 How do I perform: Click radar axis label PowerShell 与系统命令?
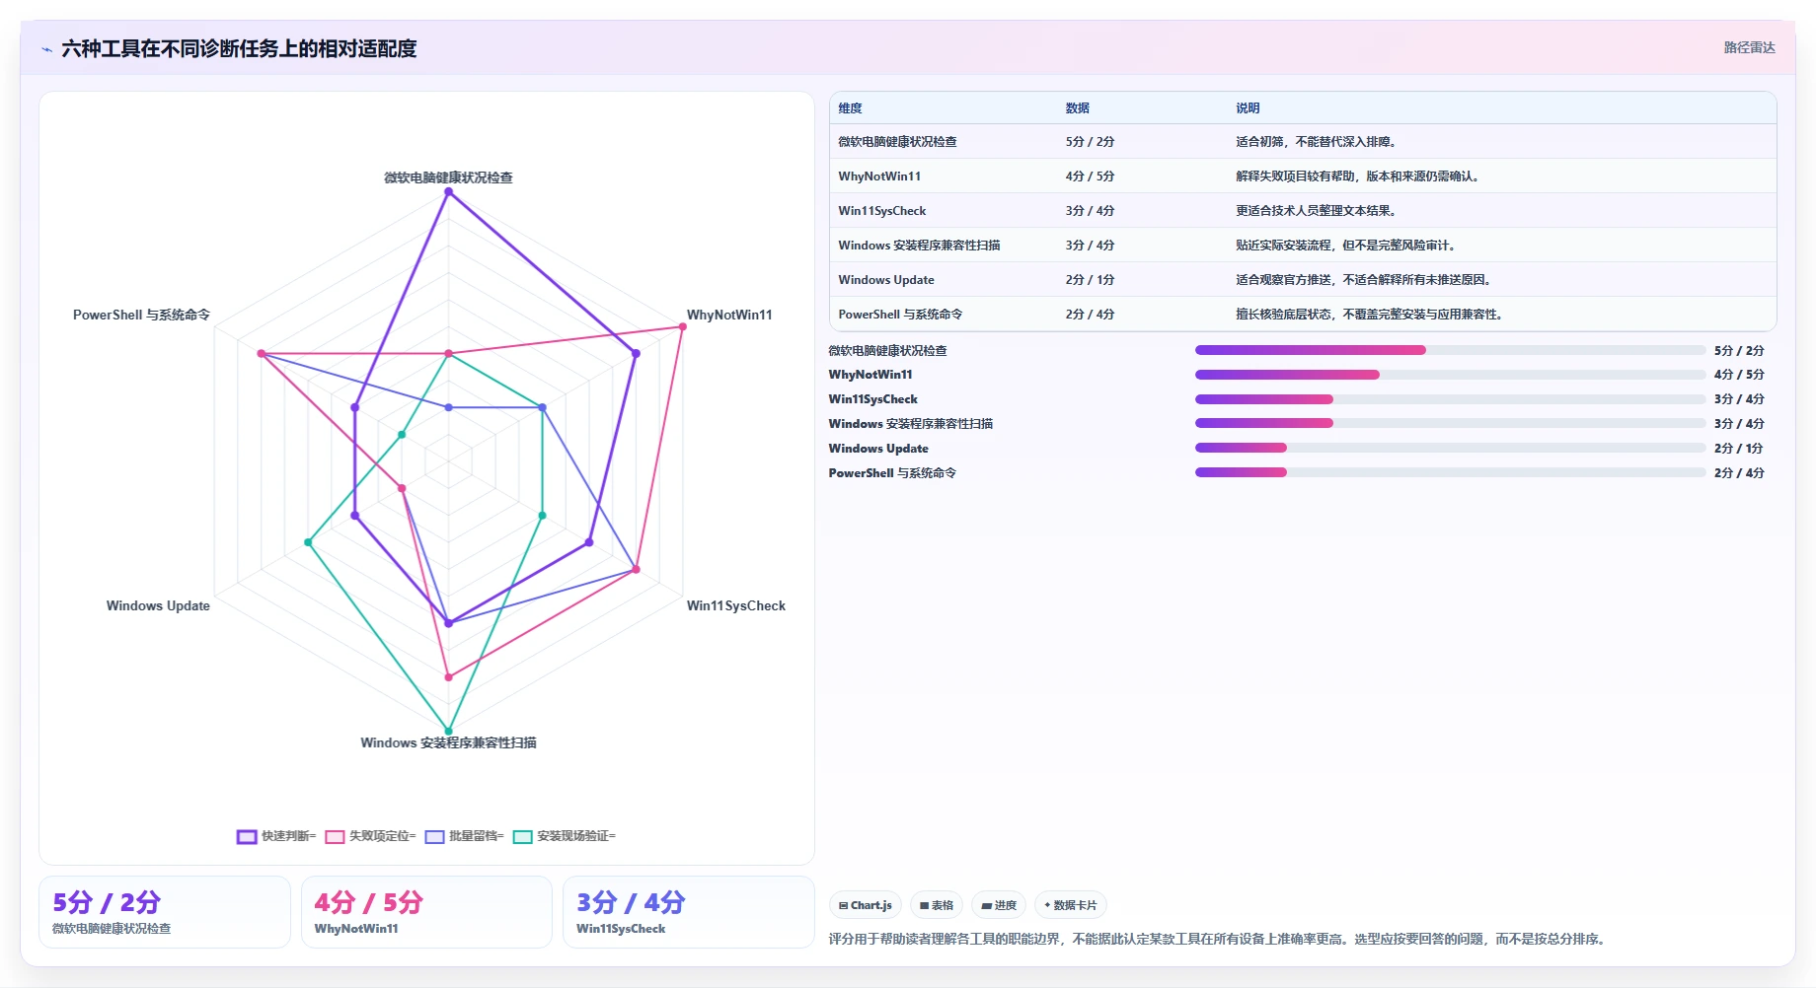(141, 315)
